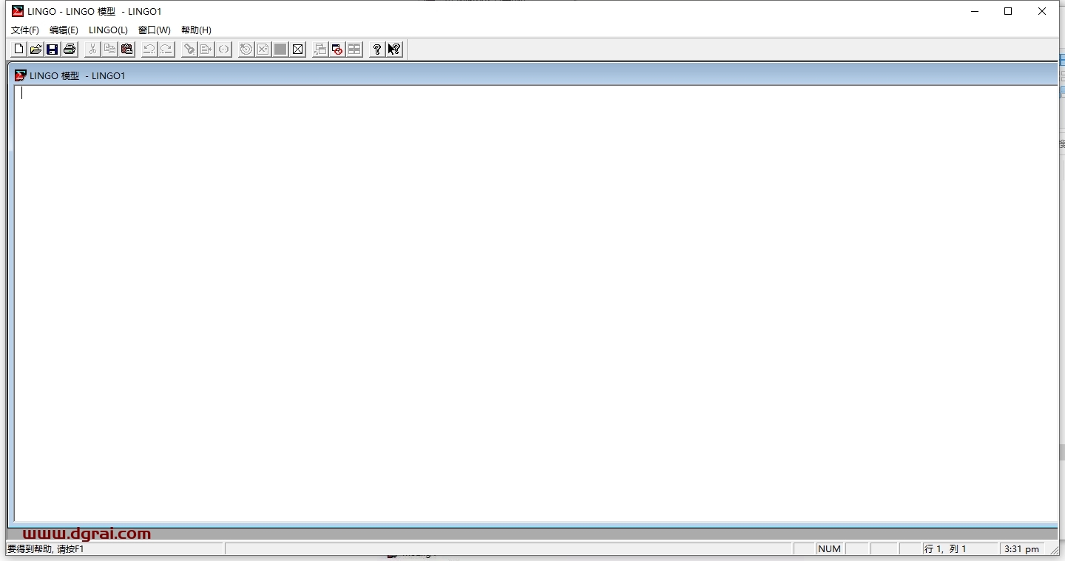The height and width of the screenshot is (561, 1065).
Task: Paste using the clipboard icon
Action: (126, 50)
